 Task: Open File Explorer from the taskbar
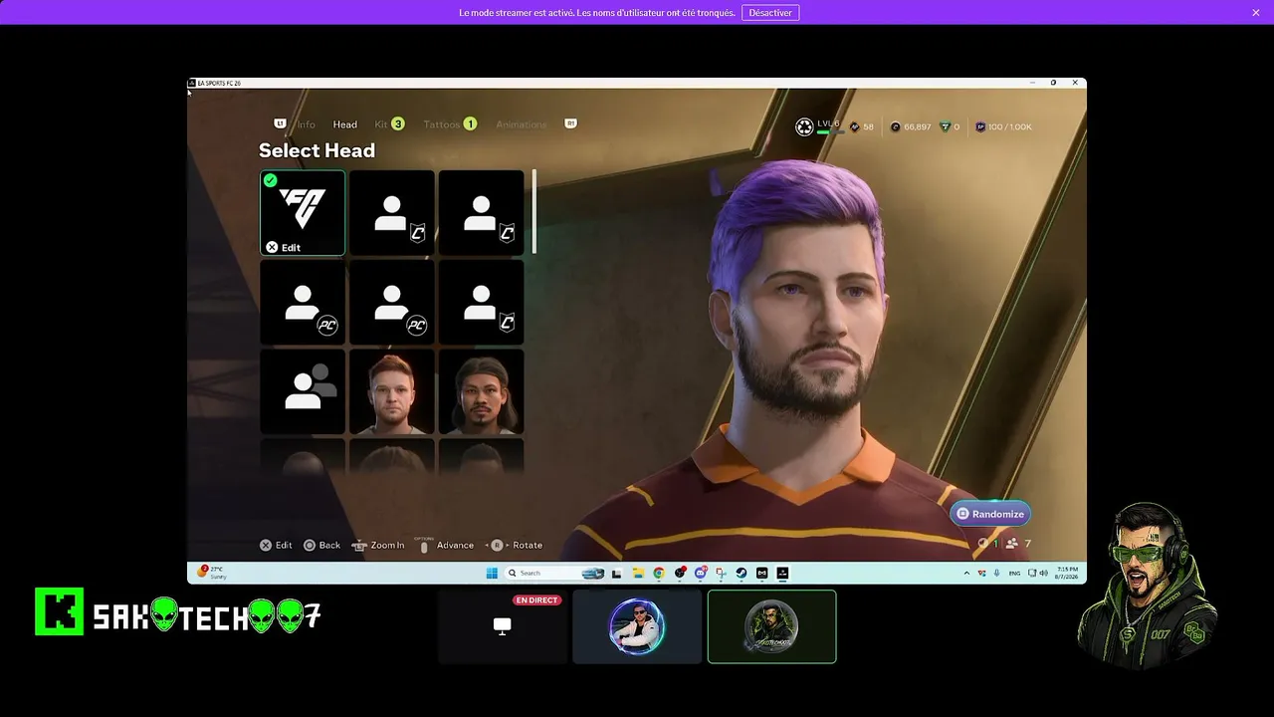coord(638,574)
